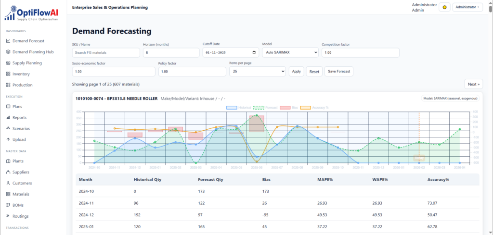Viewport: 493px width, 235px height.
Task: Click the Supply Planning calendar icon
Action: pyautogui.click(x=8, y=63)
